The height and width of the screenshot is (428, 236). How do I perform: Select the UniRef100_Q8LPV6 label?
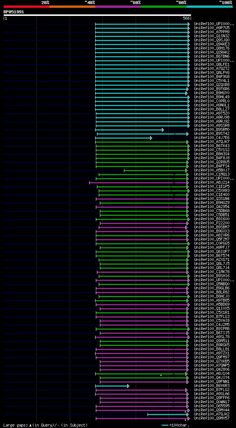[212, 72]
